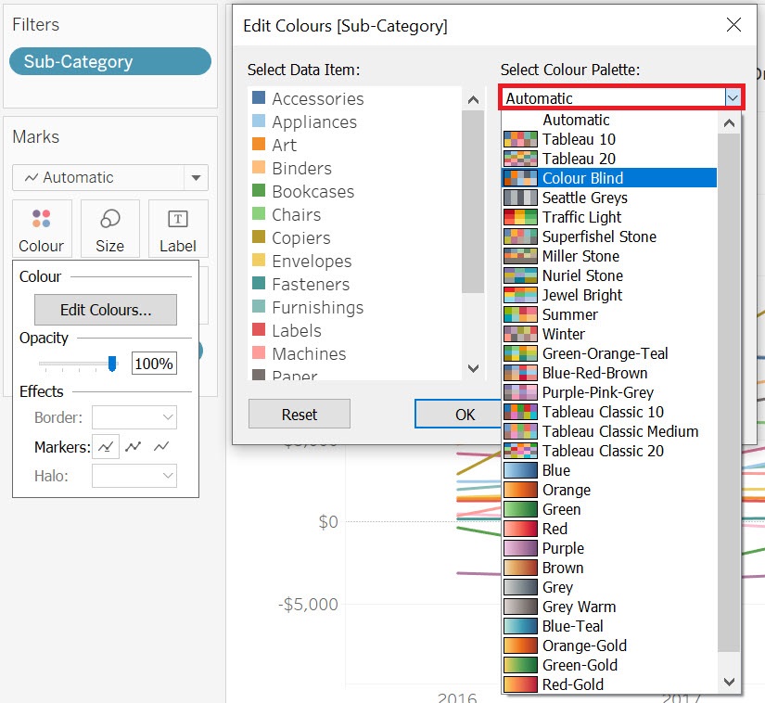Choose the Red sequential palette
The height and width of the screenshot is (703, 765).
[x=609, y=529]
